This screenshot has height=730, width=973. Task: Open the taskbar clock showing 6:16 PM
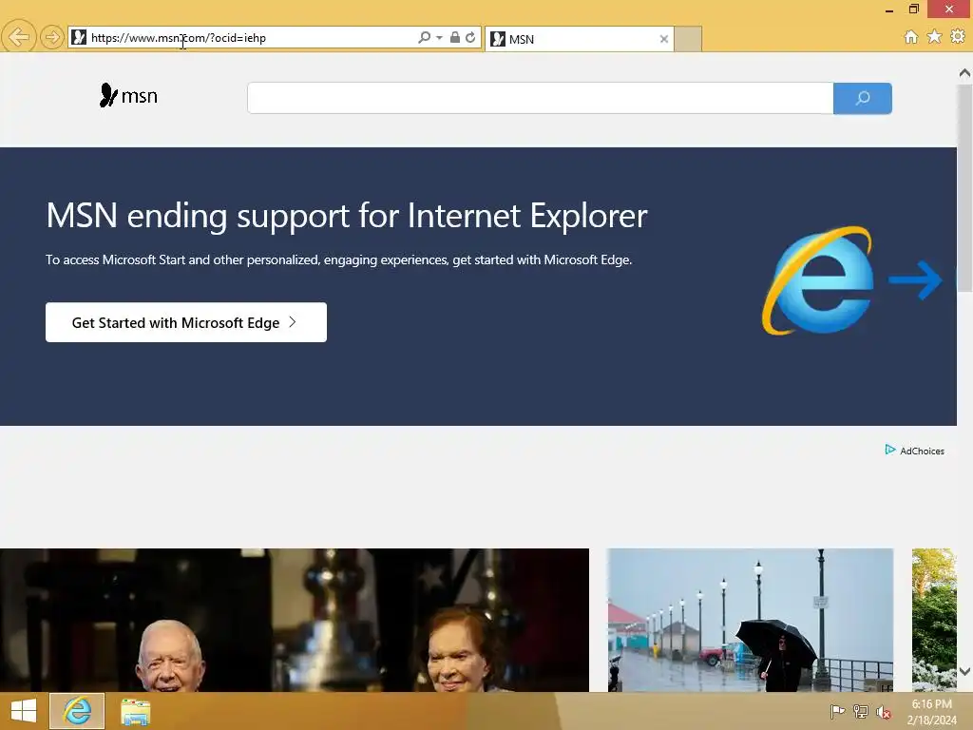(931, 711)
